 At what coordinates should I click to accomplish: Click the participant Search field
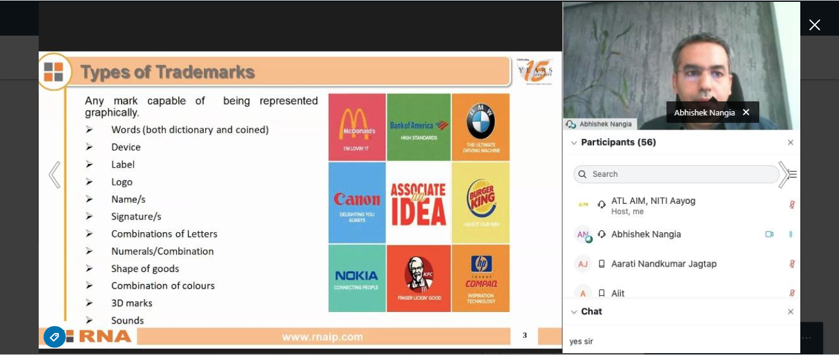coord(676,174)
